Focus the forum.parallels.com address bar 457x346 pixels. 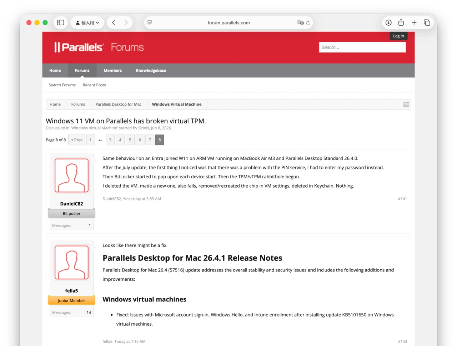[228, 22]
